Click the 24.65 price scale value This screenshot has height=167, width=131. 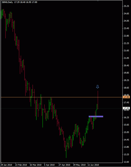126,14
